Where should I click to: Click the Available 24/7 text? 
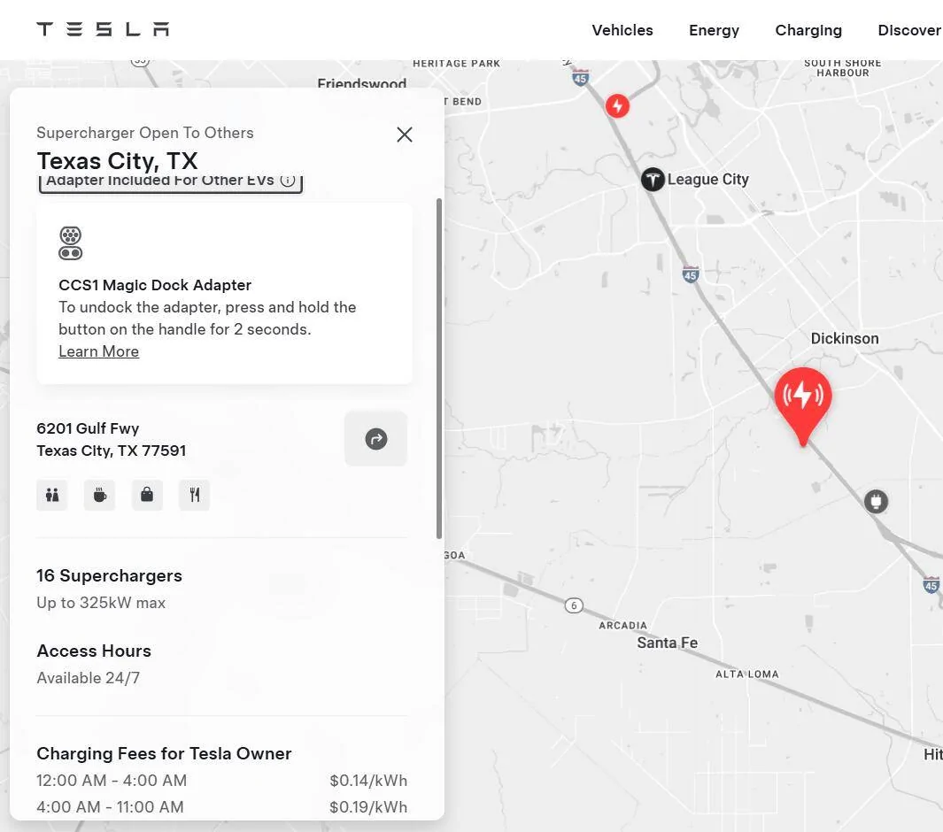89,678
